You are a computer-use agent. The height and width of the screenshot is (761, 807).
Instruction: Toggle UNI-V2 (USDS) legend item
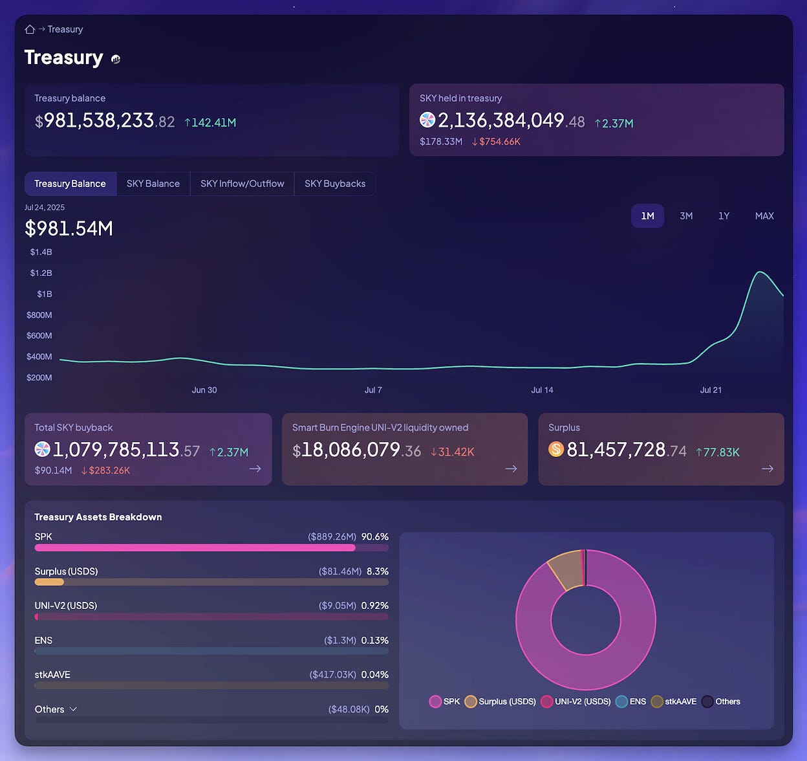point(576,701)
